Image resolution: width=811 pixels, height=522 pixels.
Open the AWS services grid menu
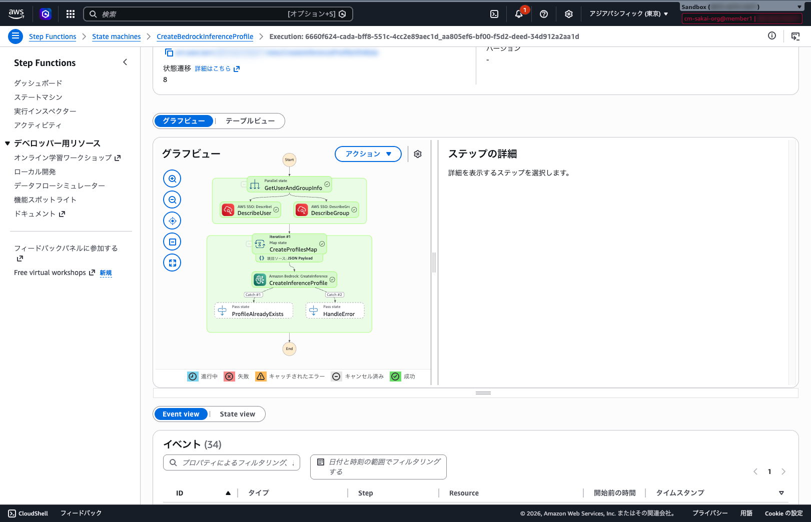(71, 14)
